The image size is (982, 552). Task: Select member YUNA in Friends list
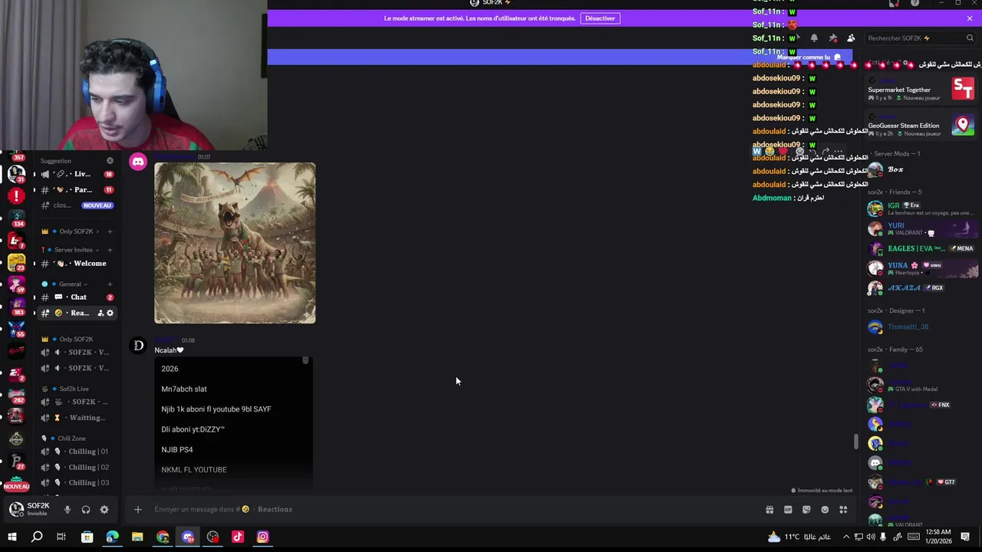(920, 268)
